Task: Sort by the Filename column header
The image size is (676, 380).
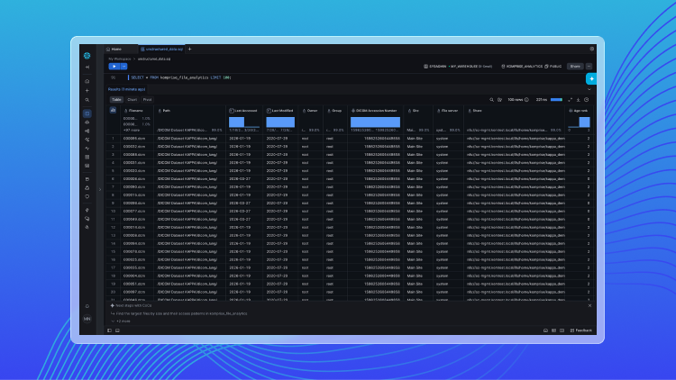Action: 136,111
